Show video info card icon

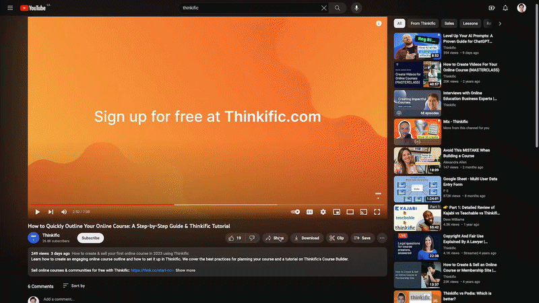pyautogui.click(x=379, y=24)
